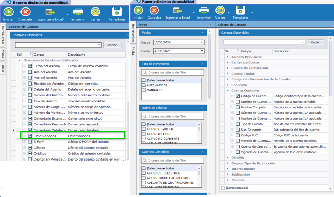Click Imprimir printer icon in right window
This screenshot has width=334, height=197.
(204, 10)
